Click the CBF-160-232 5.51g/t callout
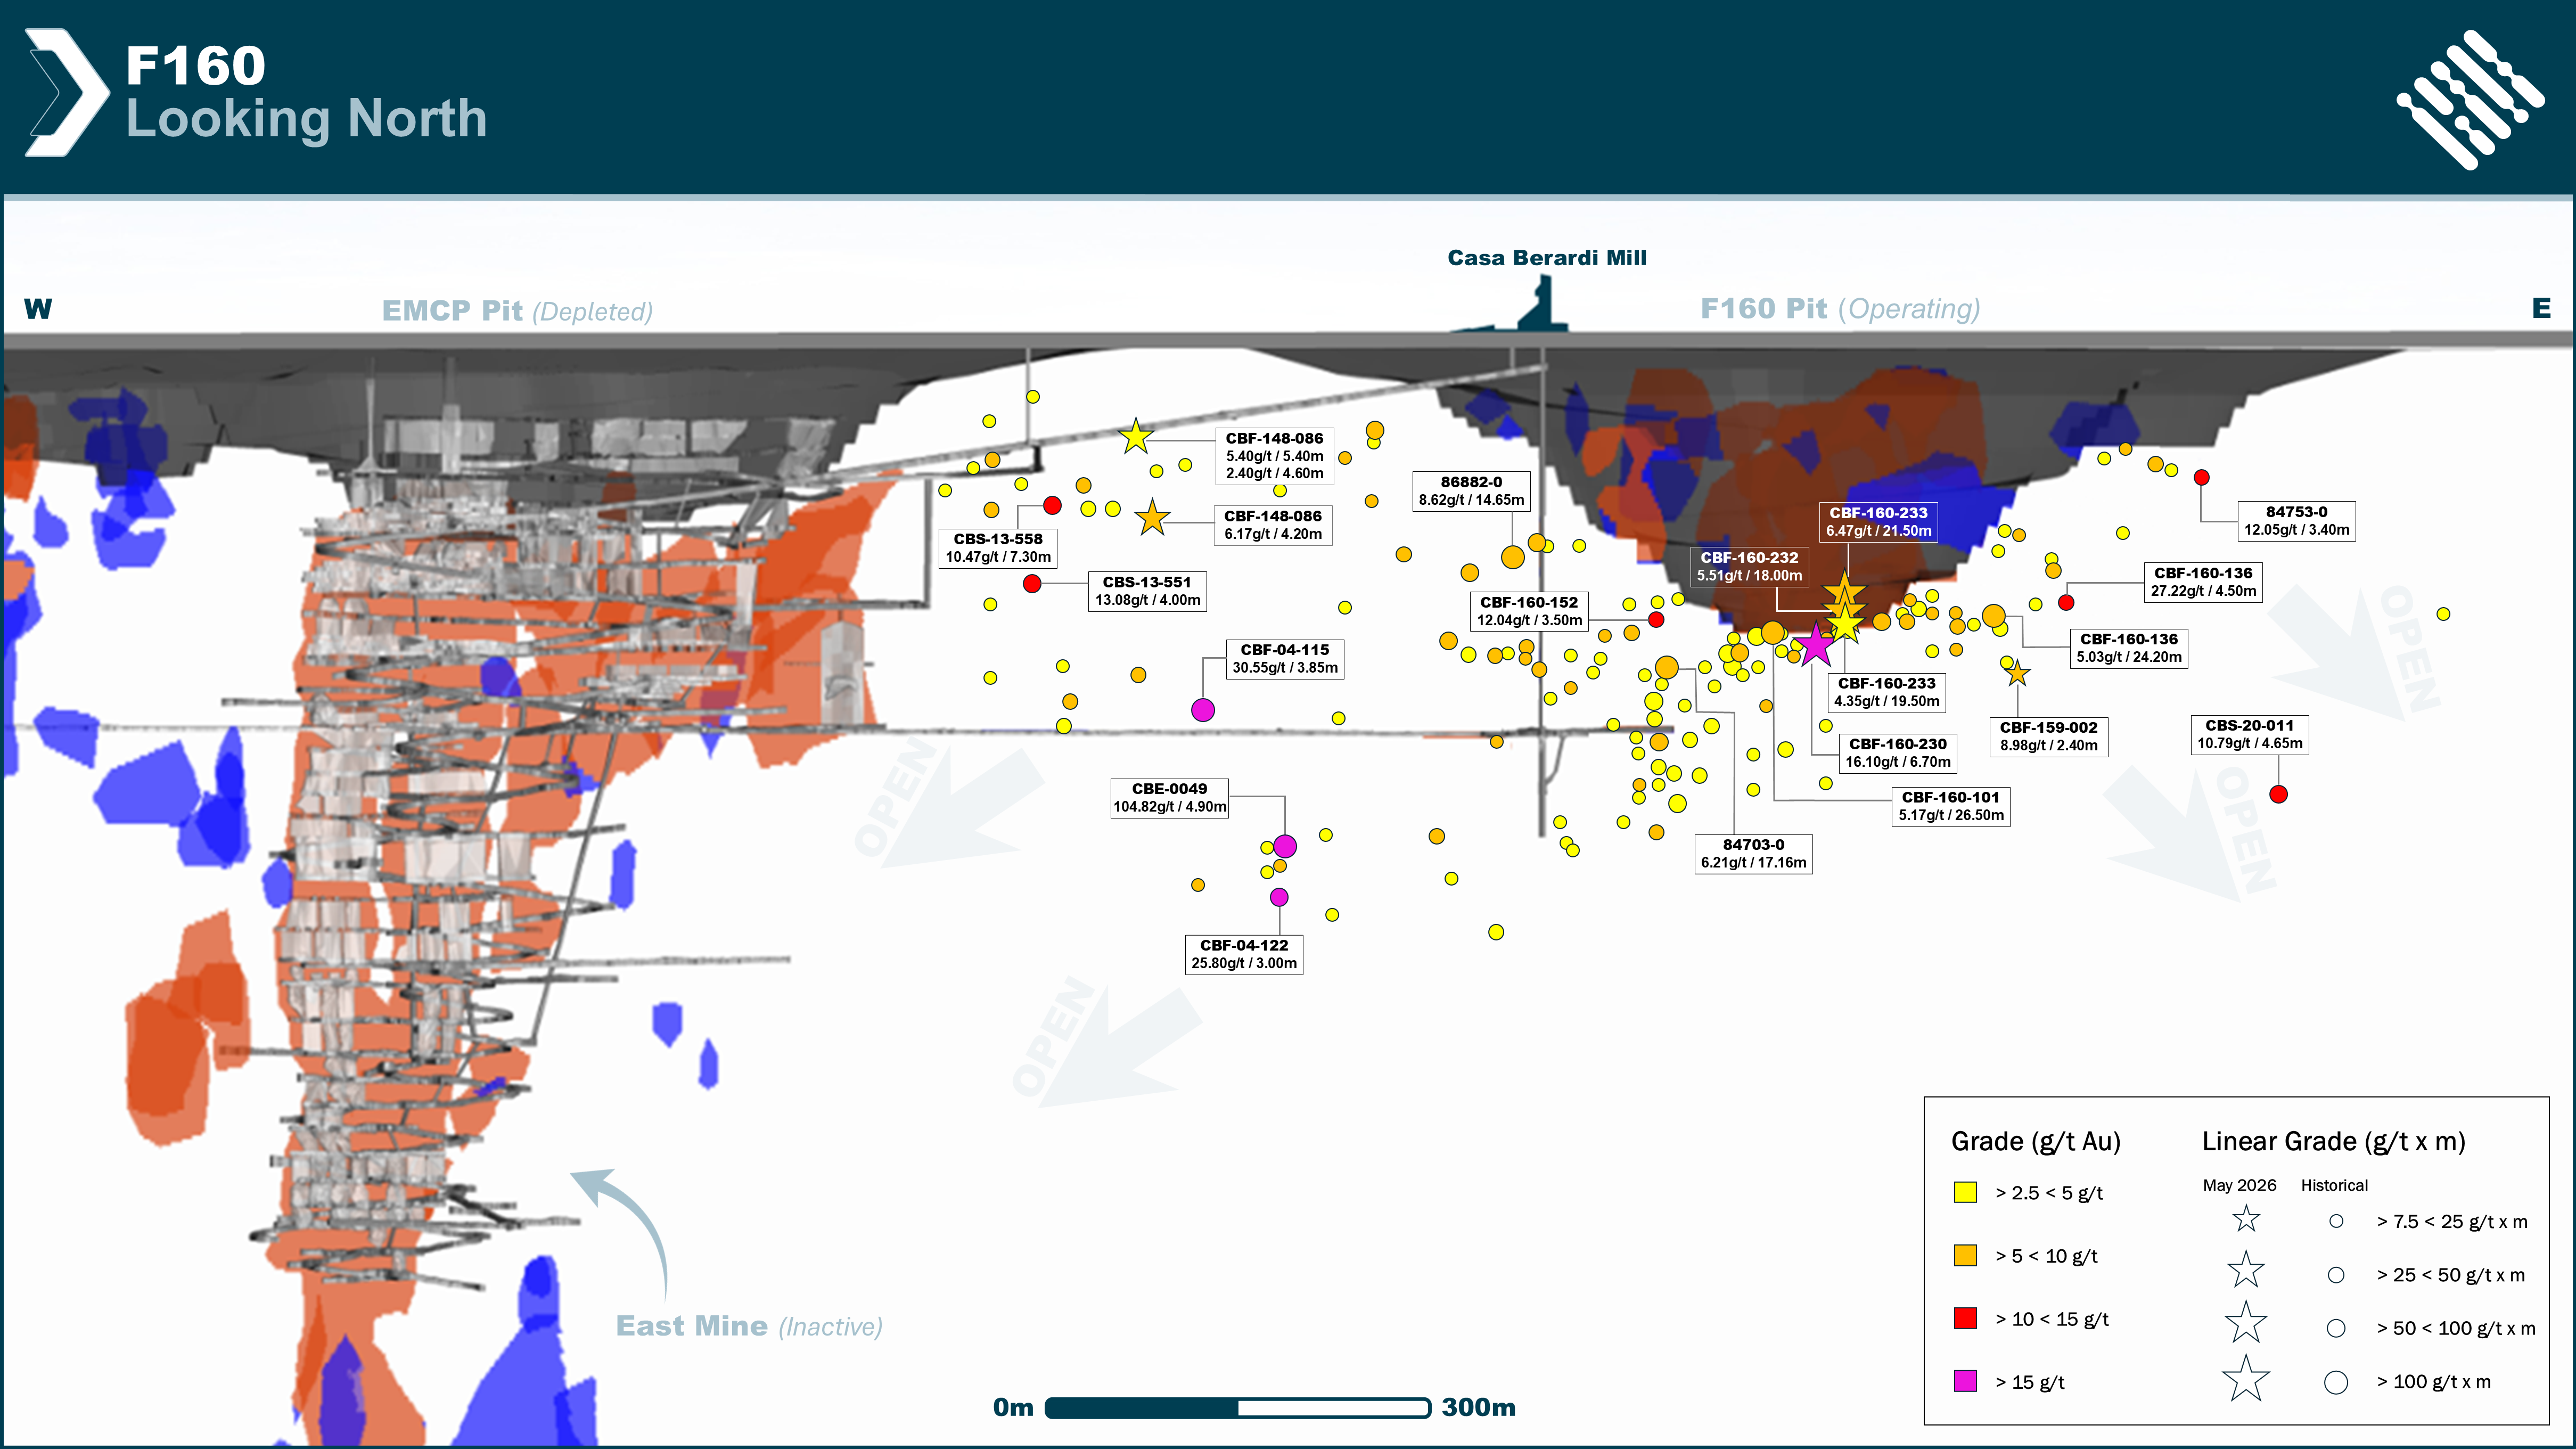 [1749, 567]
